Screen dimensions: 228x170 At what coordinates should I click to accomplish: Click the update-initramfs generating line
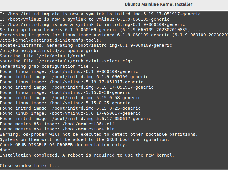tap(86, 45)
